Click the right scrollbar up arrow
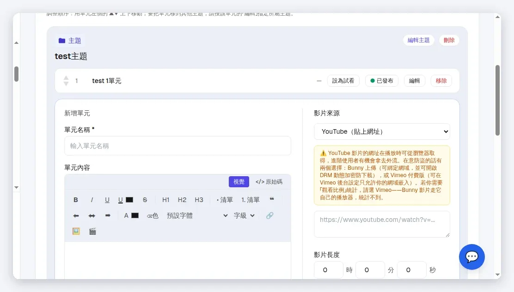 (498, 17)
